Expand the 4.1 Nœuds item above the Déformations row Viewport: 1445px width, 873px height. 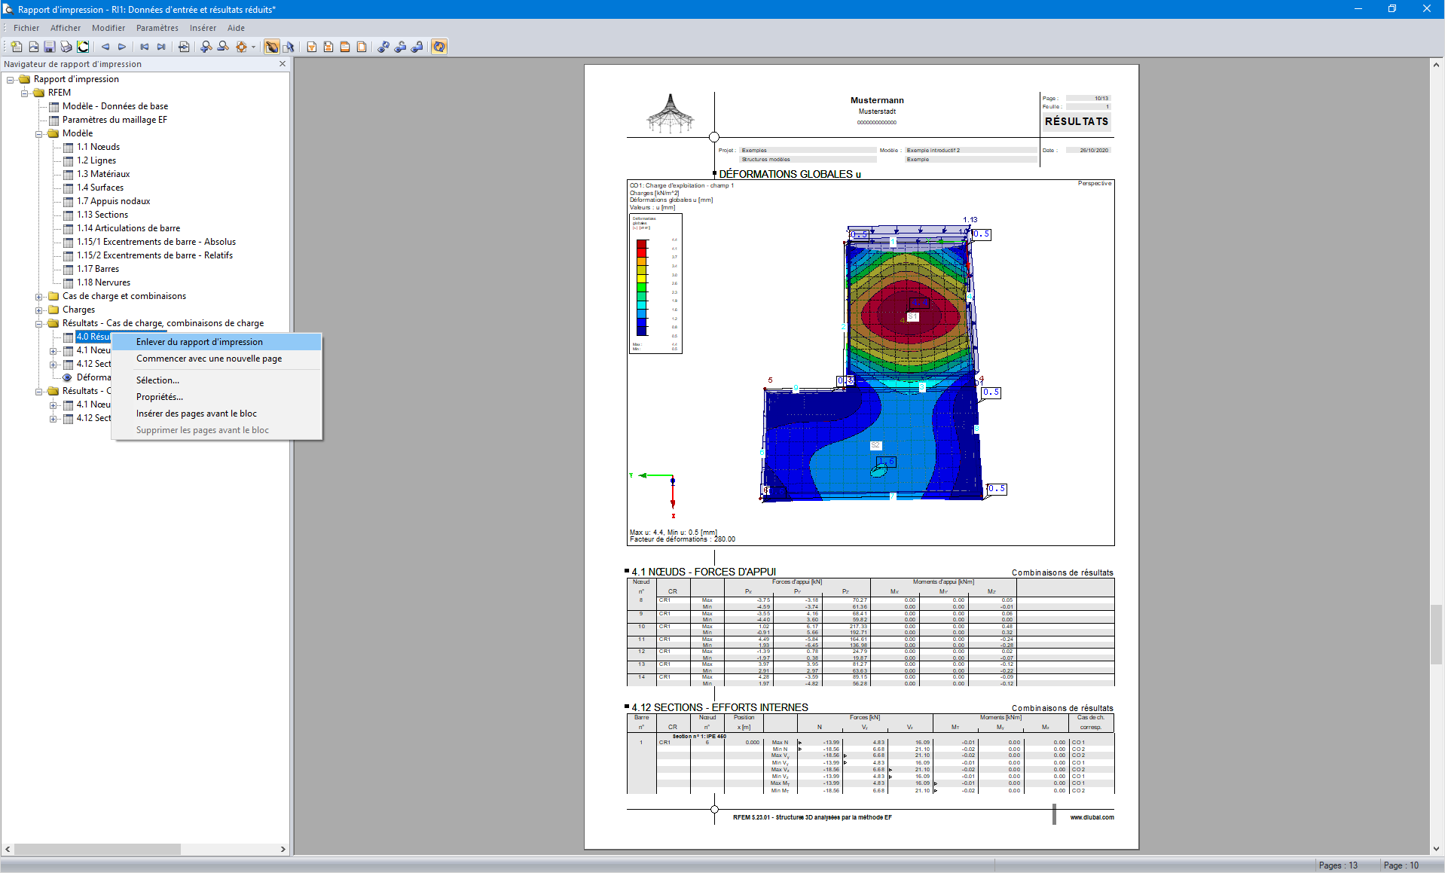click(x=53, y=350)
